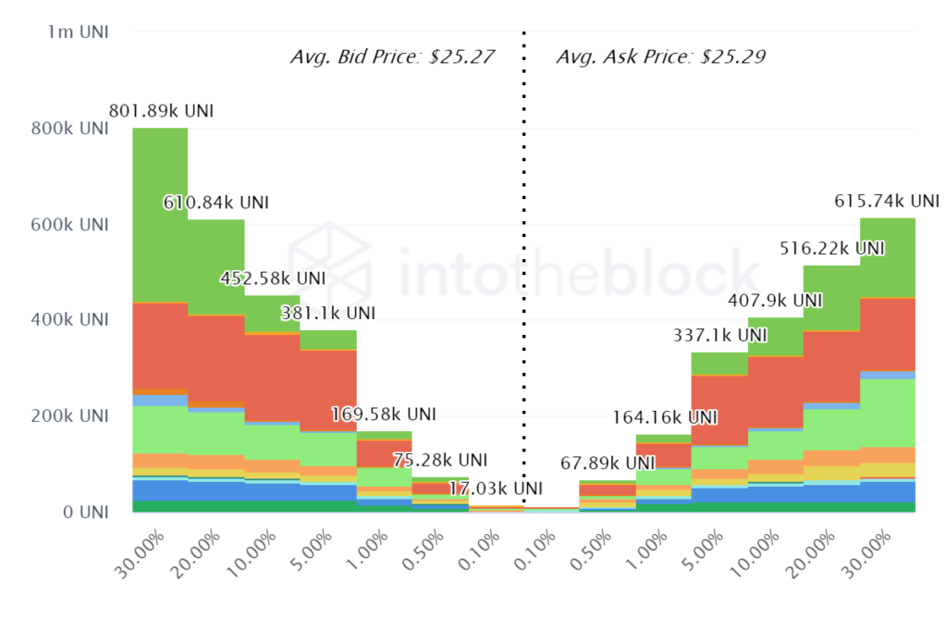Click the 452.58k UNI bid label
This screenshot has height=632, width=947.
273,279
